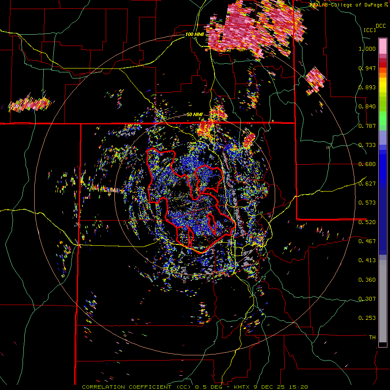The image size is (390, 390).
Task: Click the TH threshold legend label
Action: [x=372, y=338]
